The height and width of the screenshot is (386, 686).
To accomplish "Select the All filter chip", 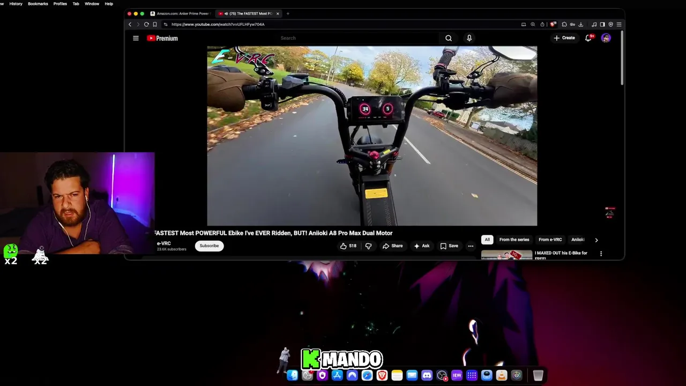I will point(487,240).
